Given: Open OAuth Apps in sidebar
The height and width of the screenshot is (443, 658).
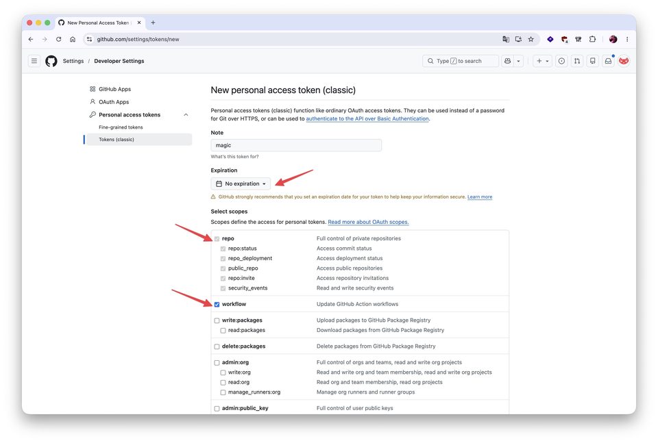Looking at the screenshot, I should [x=113, y=102].
